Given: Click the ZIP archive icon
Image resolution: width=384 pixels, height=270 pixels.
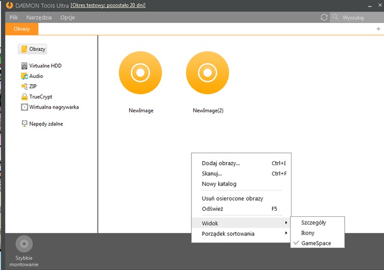Looking at the screenshot, I should (24, 86).
